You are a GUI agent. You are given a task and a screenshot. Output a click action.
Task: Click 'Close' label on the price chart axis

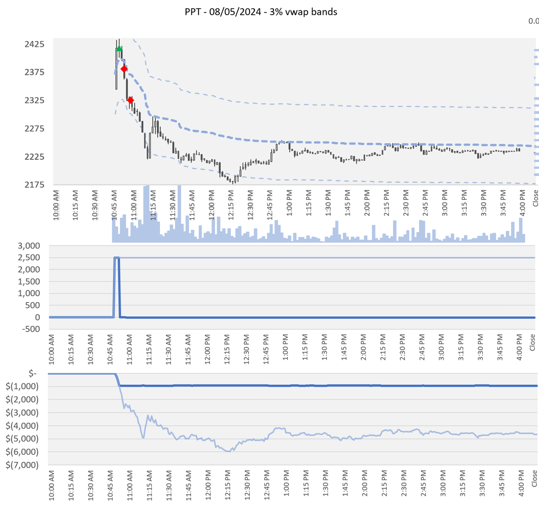535,198
